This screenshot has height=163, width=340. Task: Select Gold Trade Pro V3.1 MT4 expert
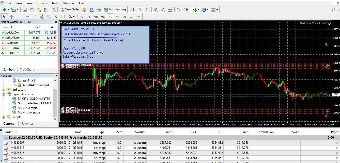(34, 103)
